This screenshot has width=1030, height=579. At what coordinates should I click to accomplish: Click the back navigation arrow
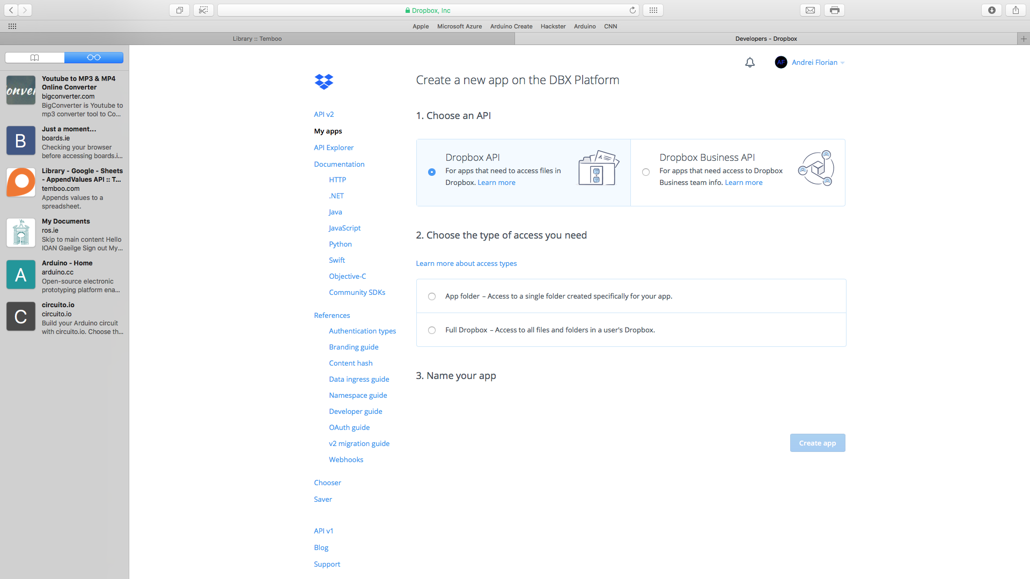(10, 10)
